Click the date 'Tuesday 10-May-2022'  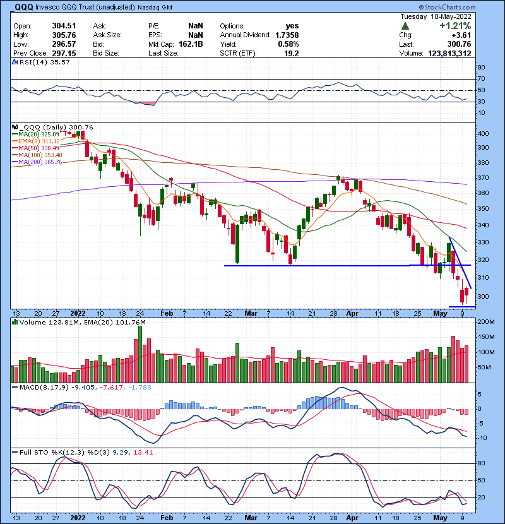point(436,16)
